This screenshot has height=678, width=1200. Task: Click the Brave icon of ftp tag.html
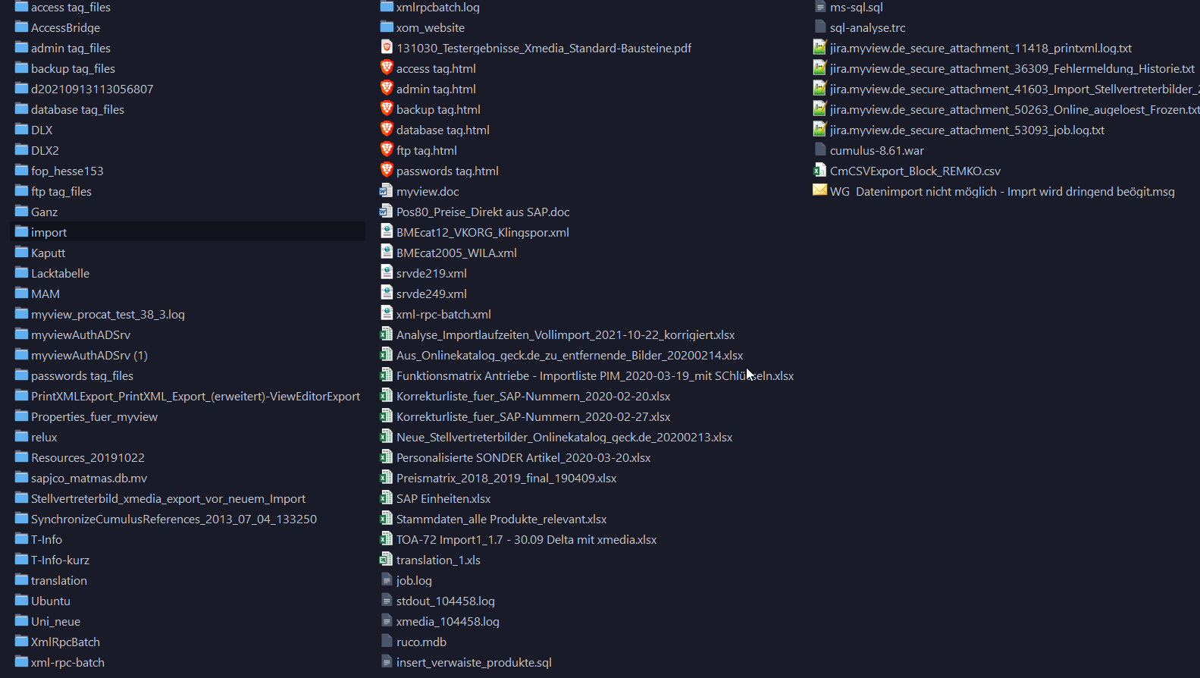click(387, 150)
